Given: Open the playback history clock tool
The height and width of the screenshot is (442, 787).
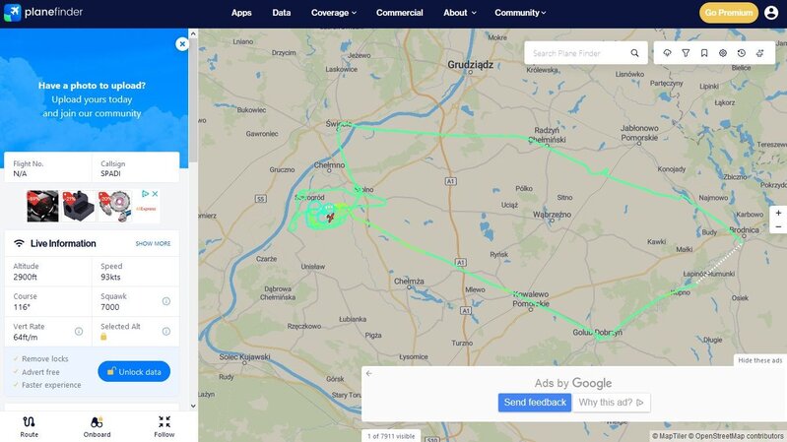Looking at the screenshot, I should (742, 53).
